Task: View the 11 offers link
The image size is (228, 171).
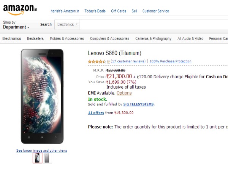Action: [96, 113]
